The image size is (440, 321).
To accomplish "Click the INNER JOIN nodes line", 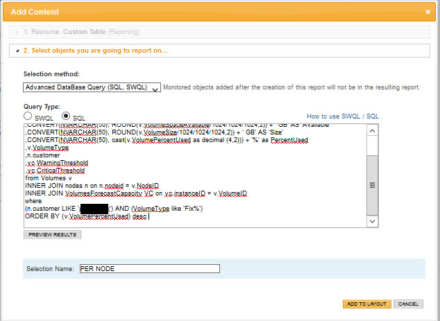I will tap(92, 186).
